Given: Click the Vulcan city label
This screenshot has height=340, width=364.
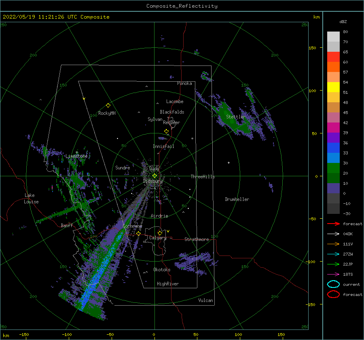Looking at the screenshot, I should pyautogui.click(x=206, y=300).
